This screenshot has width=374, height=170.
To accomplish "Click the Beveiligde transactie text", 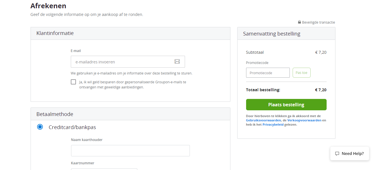I will coord(319,22).
